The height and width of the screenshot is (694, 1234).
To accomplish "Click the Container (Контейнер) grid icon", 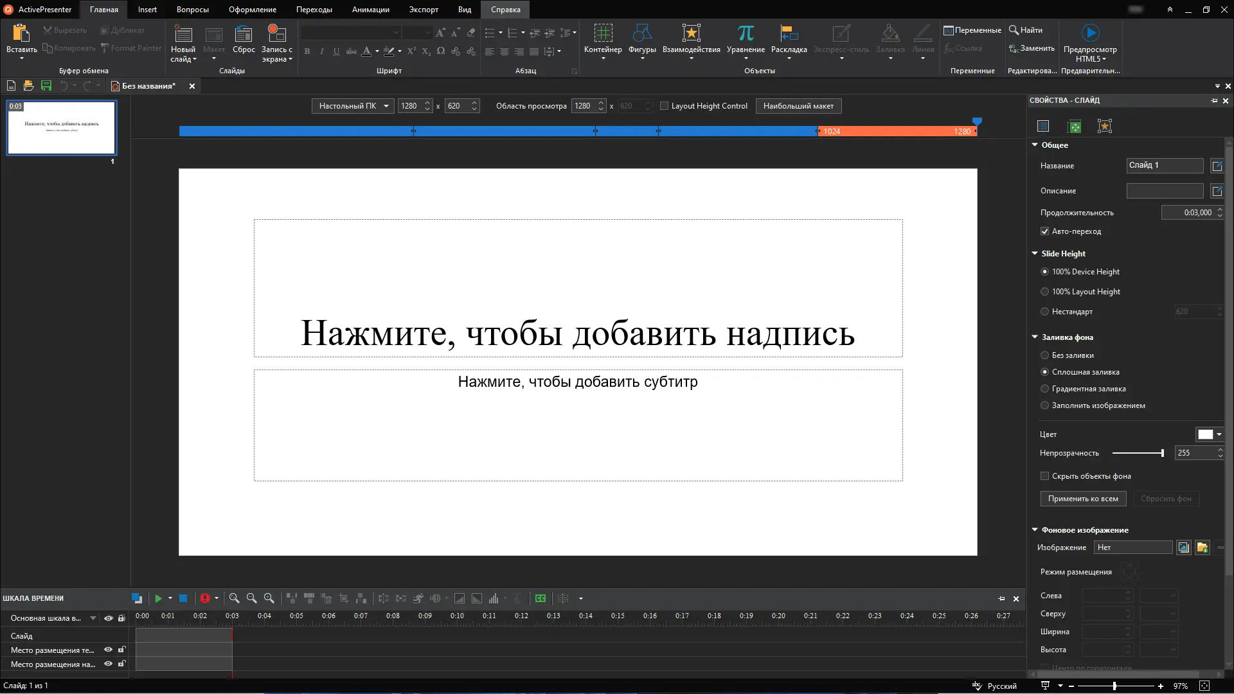I will (x=602, y=33).
